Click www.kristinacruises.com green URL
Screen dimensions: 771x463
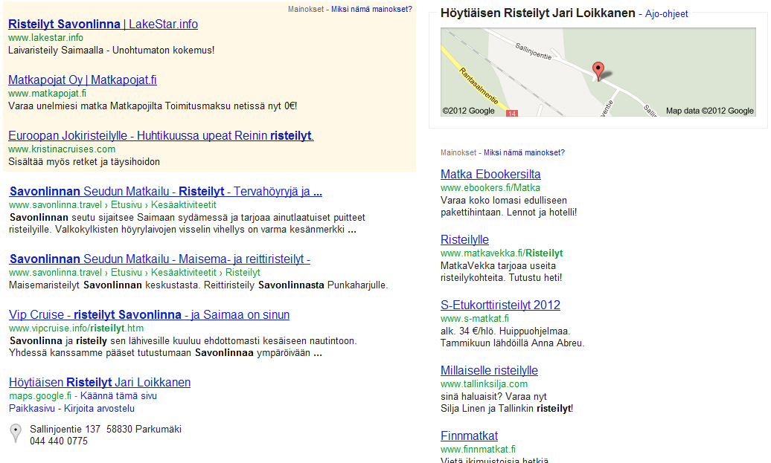coord(62,149)
